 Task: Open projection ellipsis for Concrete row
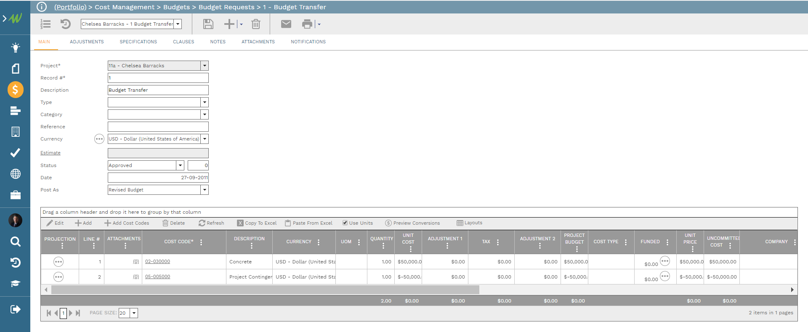click(x=58, y=262)
